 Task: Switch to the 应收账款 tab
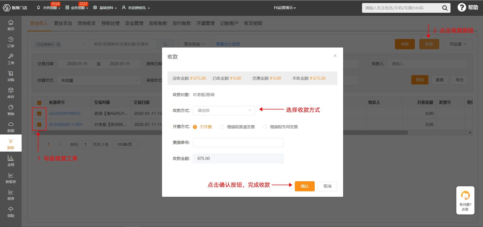pyautogui.click(x=158, y=23)
